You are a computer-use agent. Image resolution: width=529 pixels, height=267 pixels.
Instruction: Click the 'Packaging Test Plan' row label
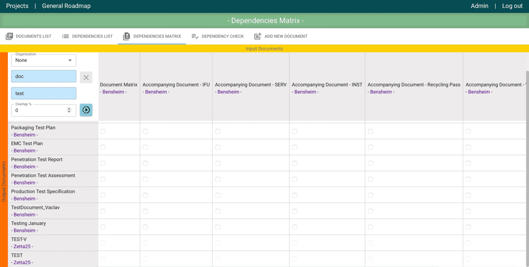click(x=33, y=128)
